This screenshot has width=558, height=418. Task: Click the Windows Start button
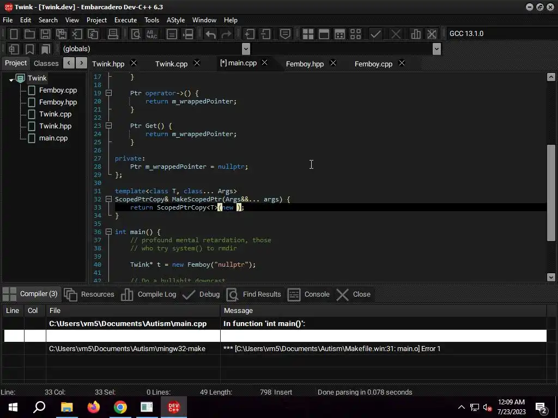pyautogui.click(x=13, y=407)
